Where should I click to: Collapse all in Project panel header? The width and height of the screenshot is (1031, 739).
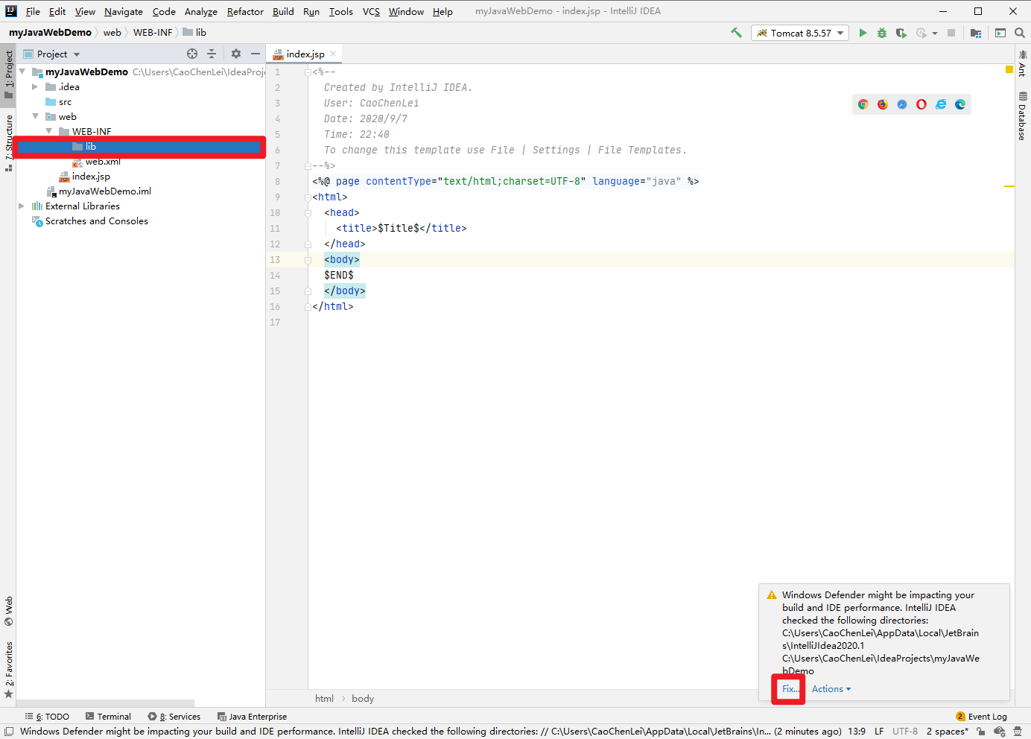click(212, 54)
